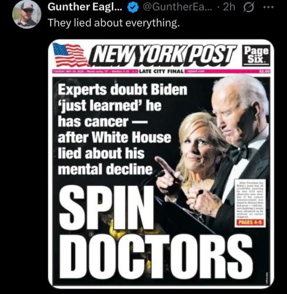Click the small white article blurb box

(x=250, y=203)
